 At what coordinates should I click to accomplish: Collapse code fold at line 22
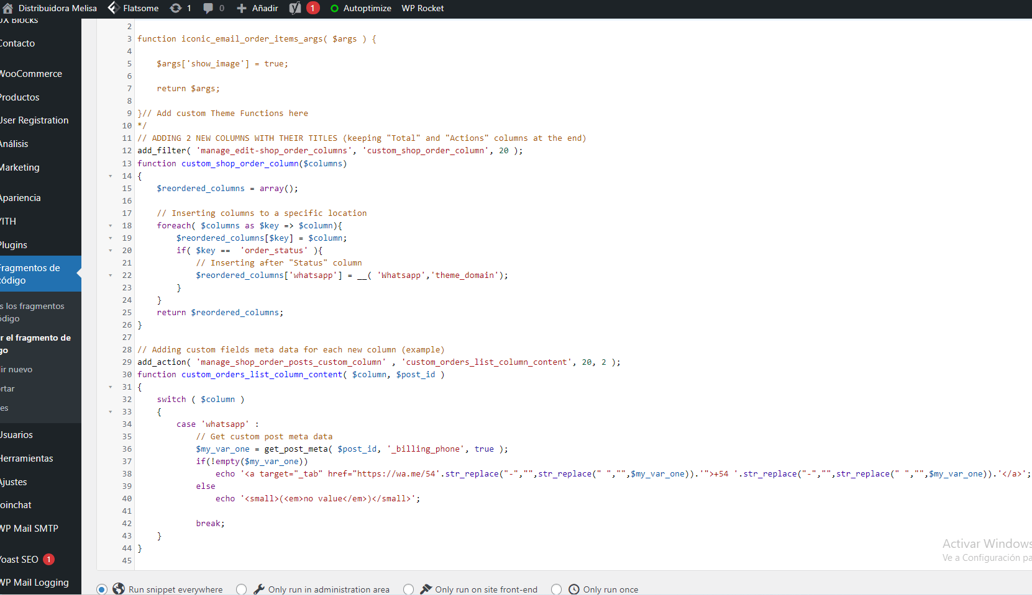pyautogui.click(x=111, y=275)
